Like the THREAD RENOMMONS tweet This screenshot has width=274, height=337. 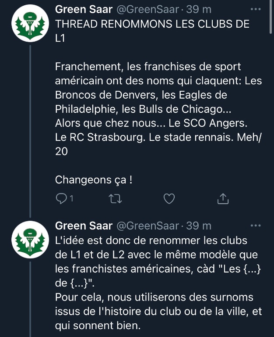coord(169,198)
